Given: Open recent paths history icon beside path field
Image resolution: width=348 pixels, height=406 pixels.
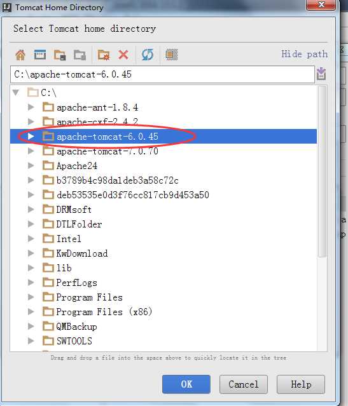Looking at the screenshot, I should (321, 74).
